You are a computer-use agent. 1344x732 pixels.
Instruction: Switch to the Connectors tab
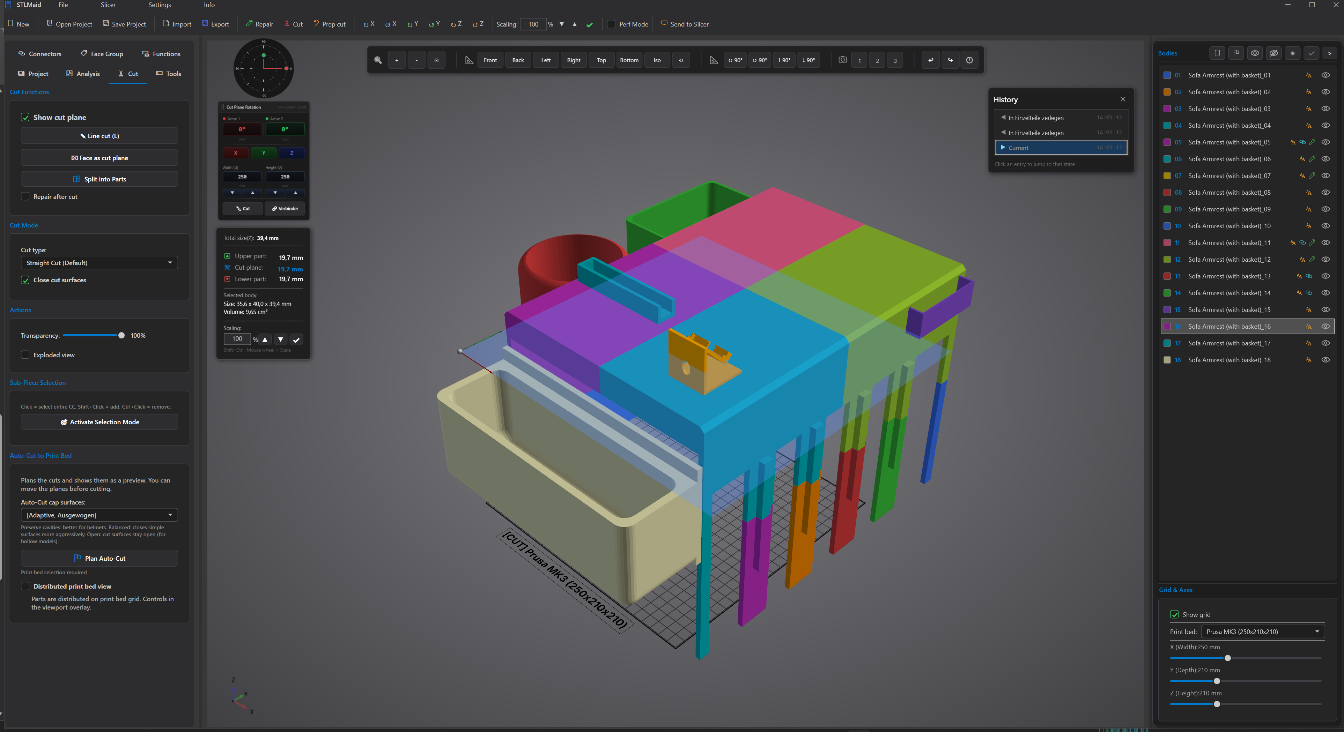click(x=40, y=54)
